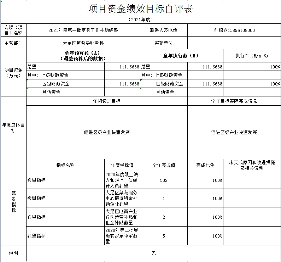Select execution-side '其中:上级财政资金' cell
Viewport: 281px width, 262px height.
164,75
